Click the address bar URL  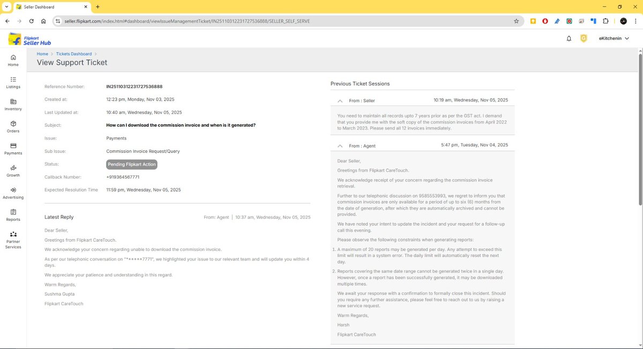pyautogui.click(x=187, y=21)
